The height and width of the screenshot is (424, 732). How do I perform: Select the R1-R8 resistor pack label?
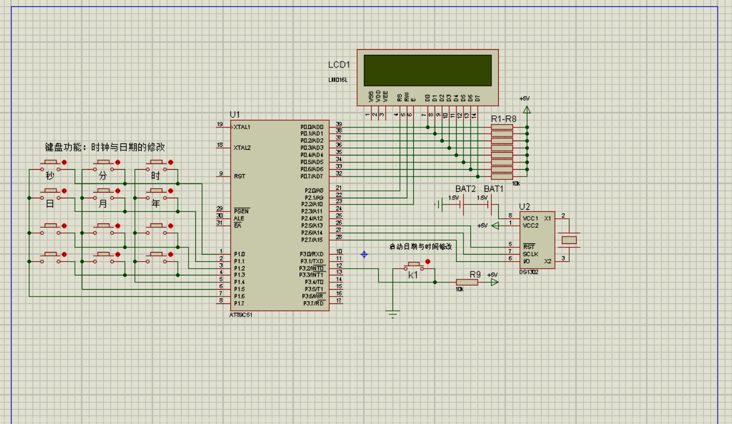[x=504, y=119]
